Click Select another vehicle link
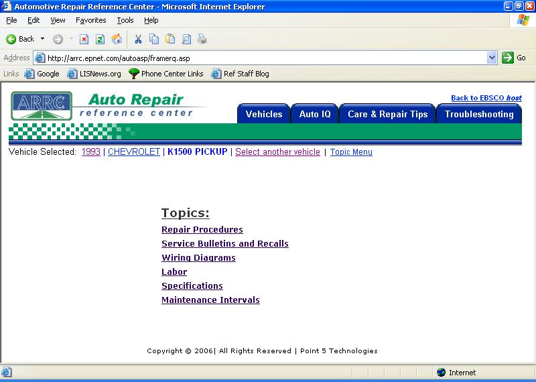Image resolution: width=536 pixels, height=382 pixels. (277, 152)
